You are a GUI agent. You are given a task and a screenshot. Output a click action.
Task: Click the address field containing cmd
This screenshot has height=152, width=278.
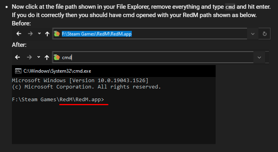click(x=153, y=57)
